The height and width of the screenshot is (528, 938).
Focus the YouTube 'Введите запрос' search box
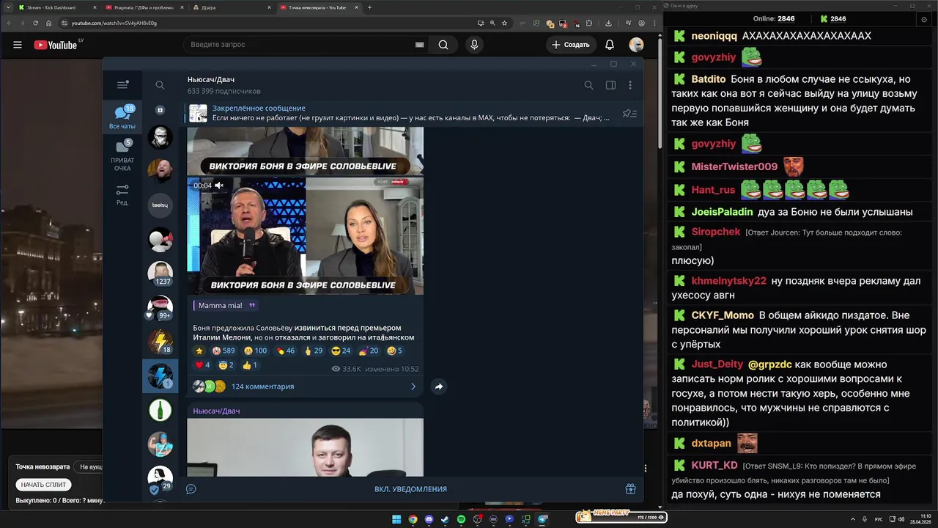tap(300, 45)
